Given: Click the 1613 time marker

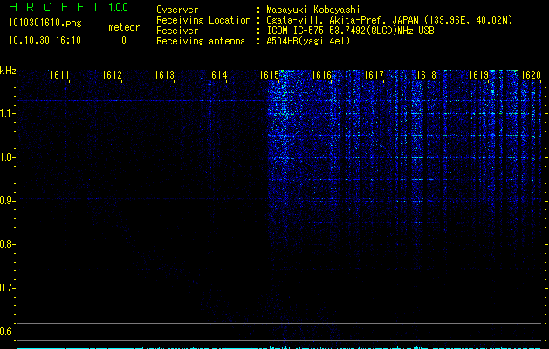Looking at the screenshot, I should coord(165,75).
